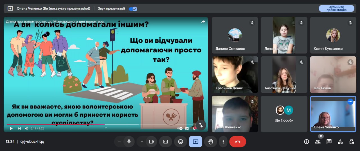360x151 pixels.
Task: Switch off the presentation audio toggle
Action: click(133, 9)
